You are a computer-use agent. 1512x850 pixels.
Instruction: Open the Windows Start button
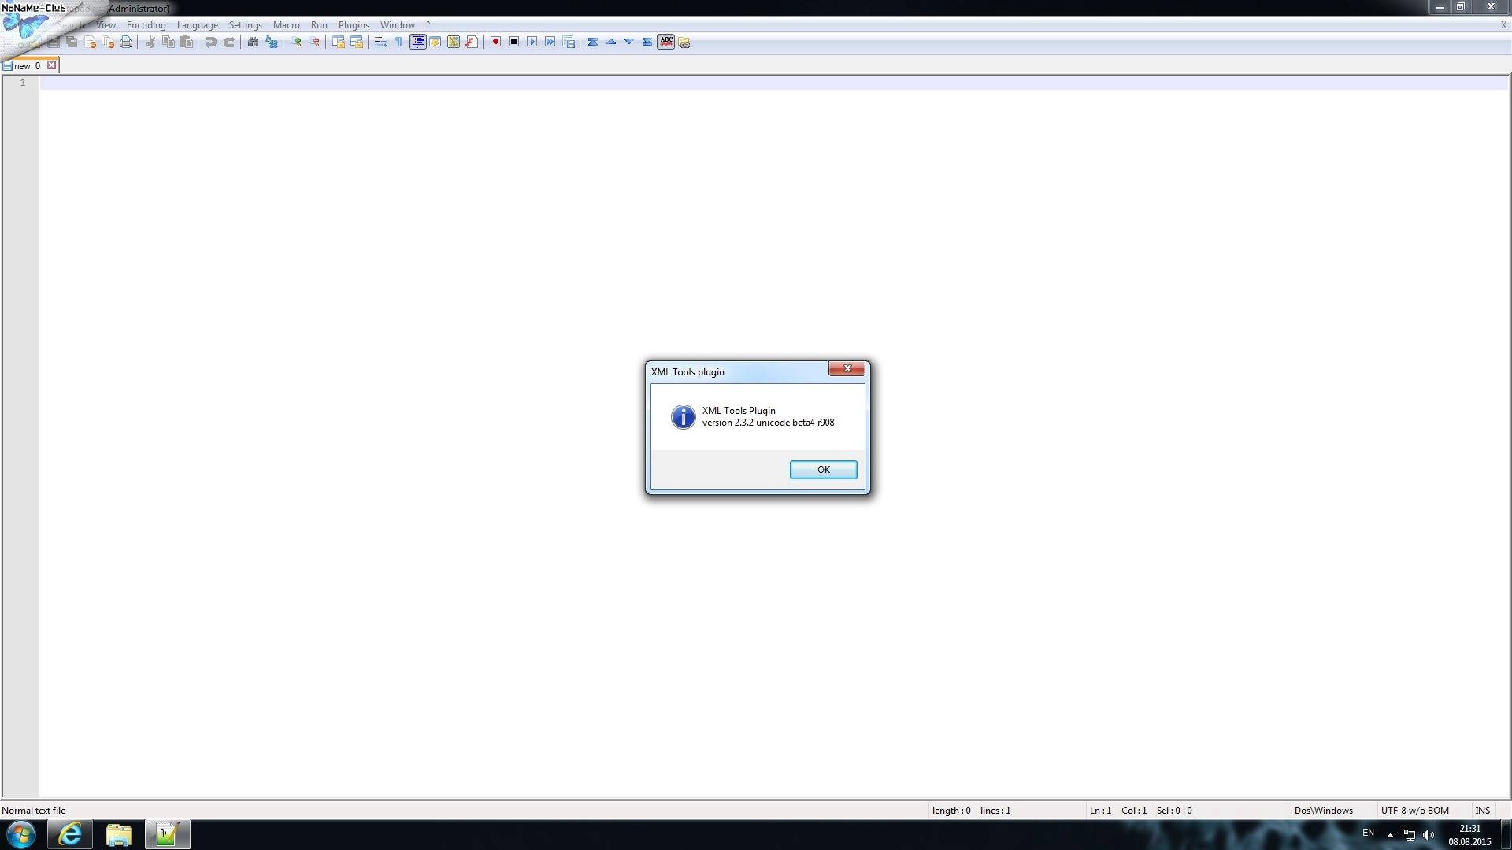21,834
